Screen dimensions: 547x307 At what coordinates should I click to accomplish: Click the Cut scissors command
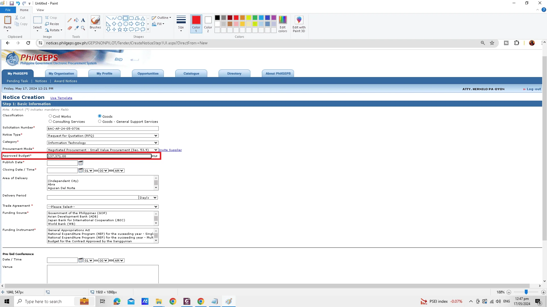click(20, 18)
